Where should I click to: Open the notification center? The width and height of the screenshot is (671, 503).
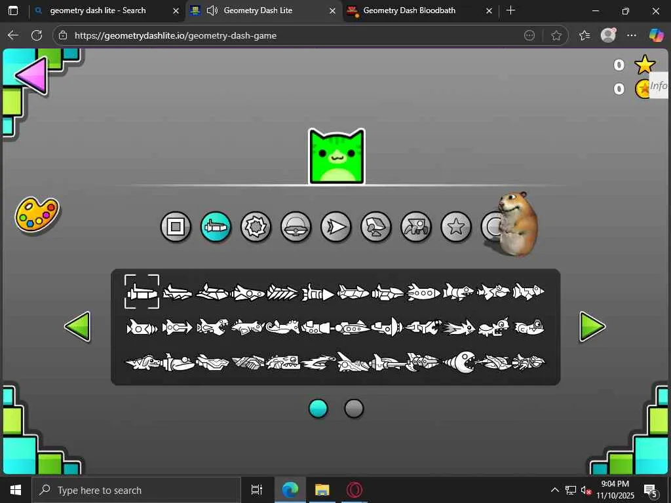coord(651,491)
